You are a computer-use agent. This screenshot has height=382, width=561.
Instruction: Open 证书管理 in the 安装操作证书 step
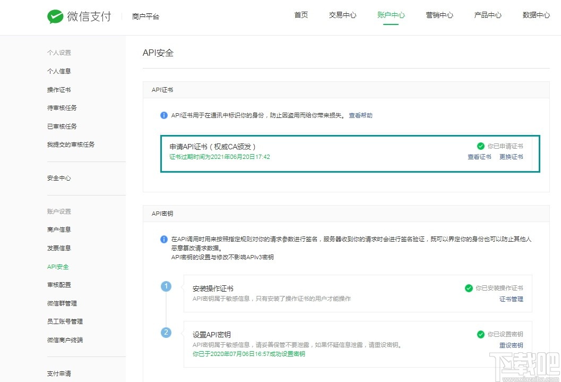point(511,299)
